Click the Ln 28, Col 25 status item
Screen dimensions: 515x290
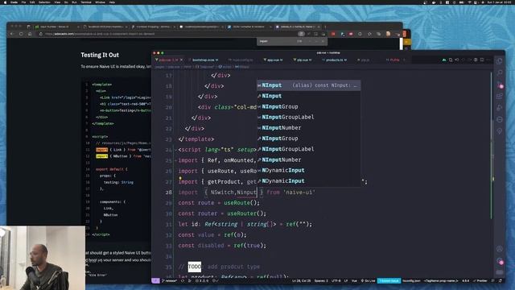(301, 281)
